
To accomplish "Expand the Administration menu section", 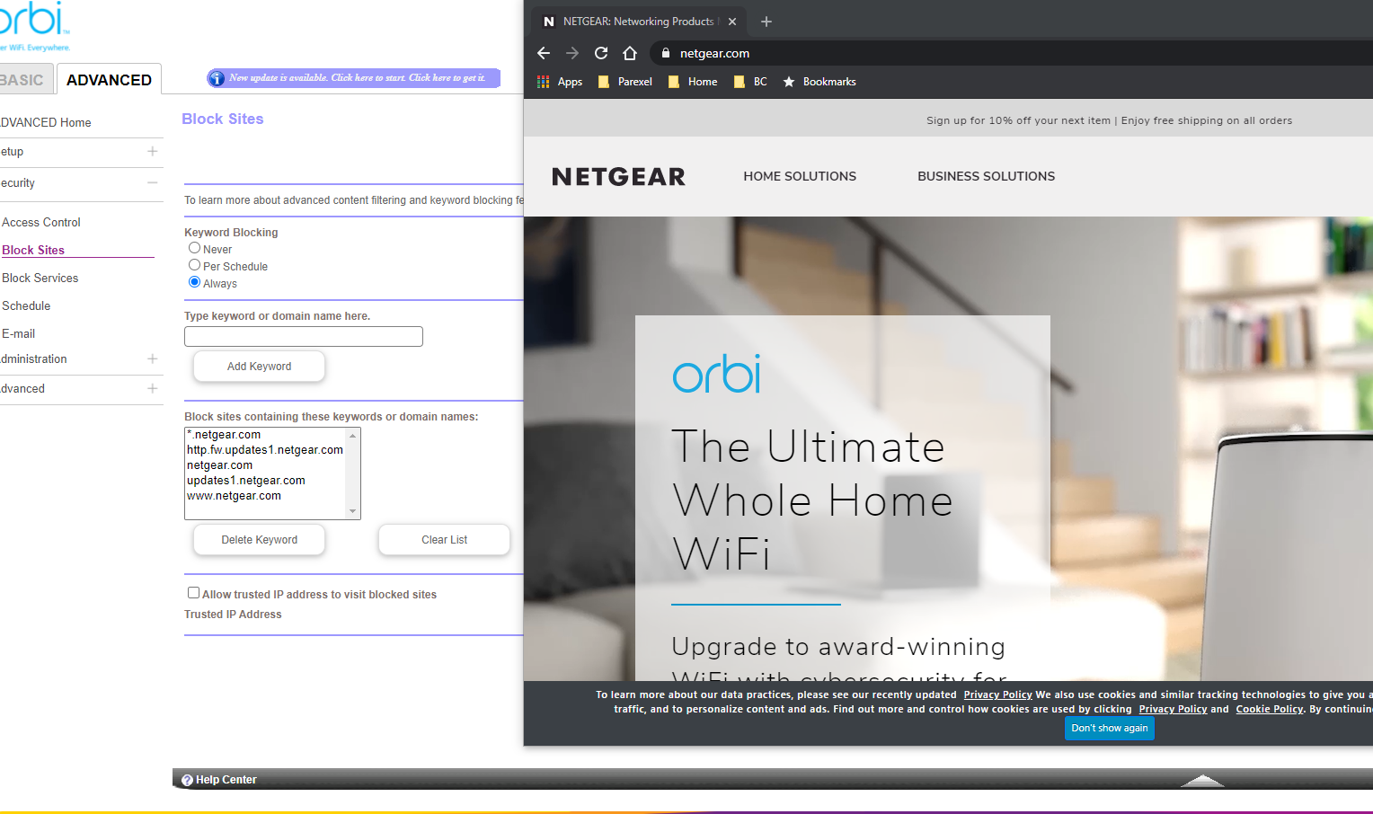I will pyautogui.click(x=153, y=358).
